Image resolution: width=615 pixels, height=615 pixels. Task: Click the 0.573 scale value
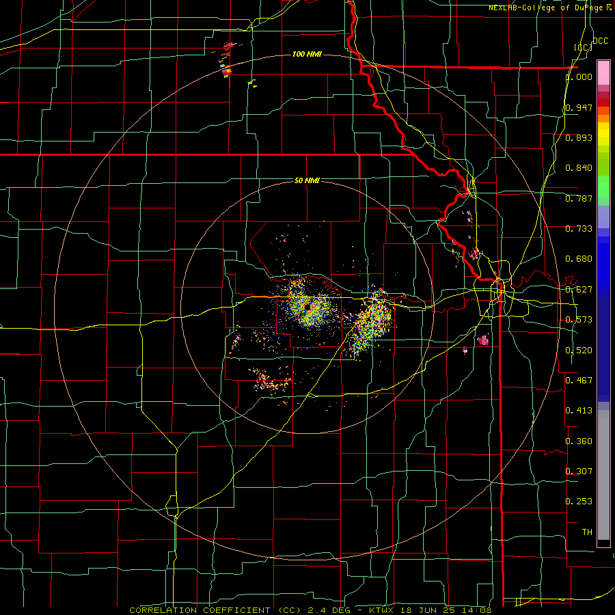(x=579, y=320)
